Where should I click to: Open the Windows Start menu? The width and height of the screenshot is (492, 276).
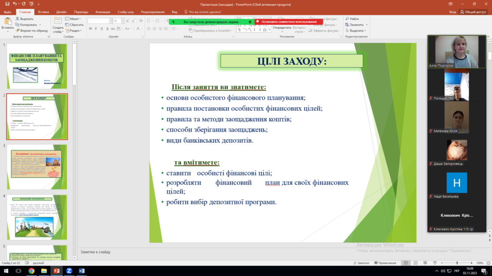6,271
